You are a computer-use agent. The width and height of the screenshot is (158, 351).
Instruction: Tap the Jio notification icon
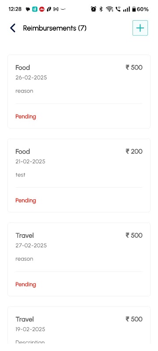tap(42, 9)
